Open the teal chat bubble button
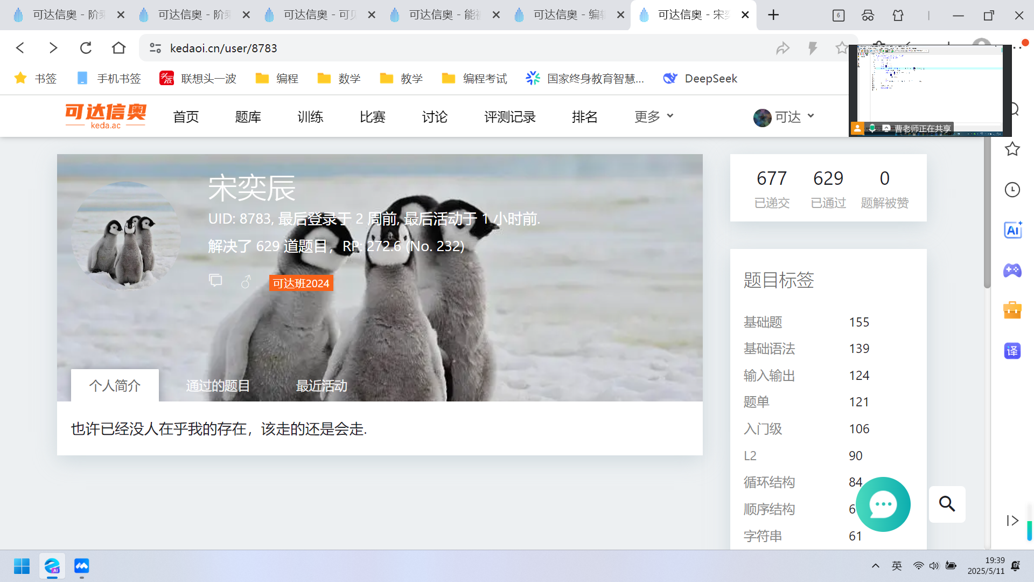The height and width of the screenshot is (582, 1034). [x=883, y=504]
